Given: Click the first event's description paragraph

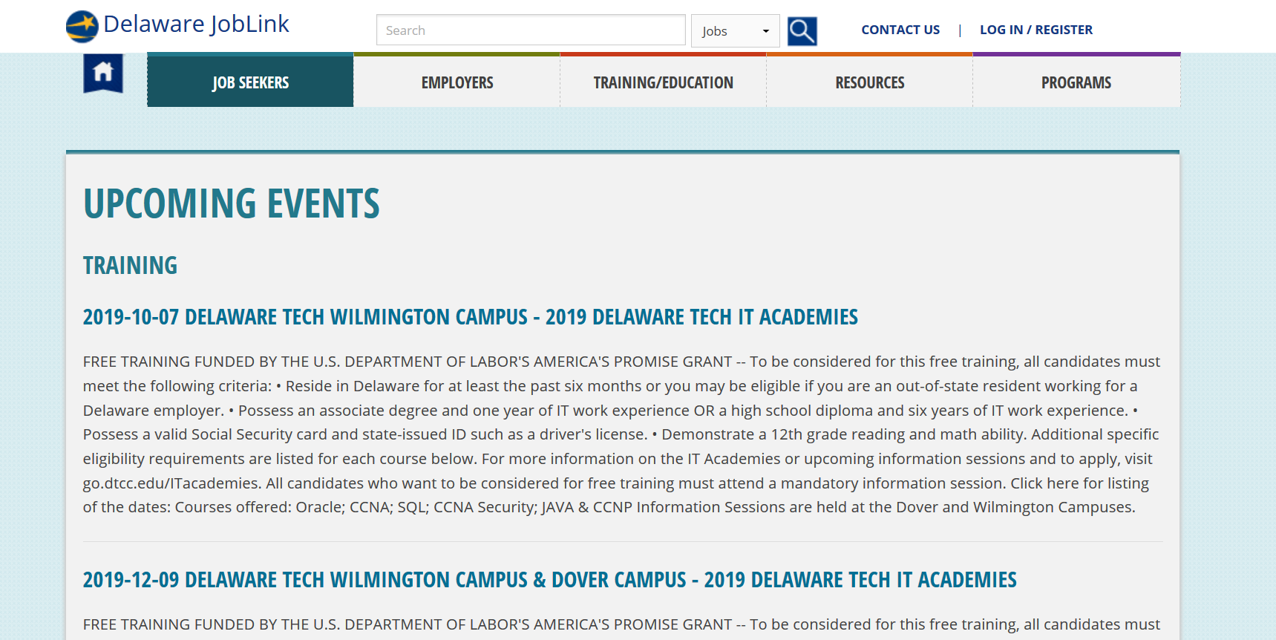Looking at the screenshot, I should click(x=622, y=434).
